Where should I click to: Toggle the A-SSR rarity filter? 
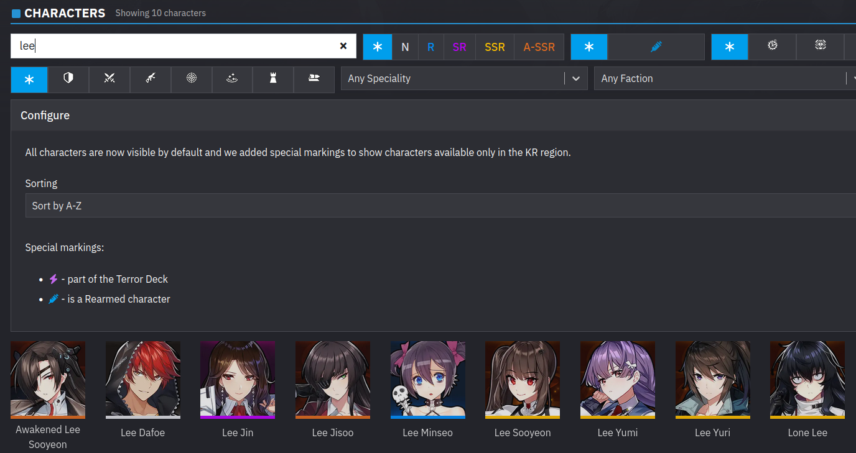point(539,47)
